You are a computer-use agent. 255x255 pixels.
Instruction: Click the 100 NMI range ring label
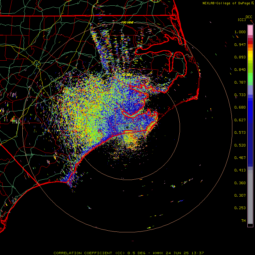pyautogui.click(x=127, y=22)
